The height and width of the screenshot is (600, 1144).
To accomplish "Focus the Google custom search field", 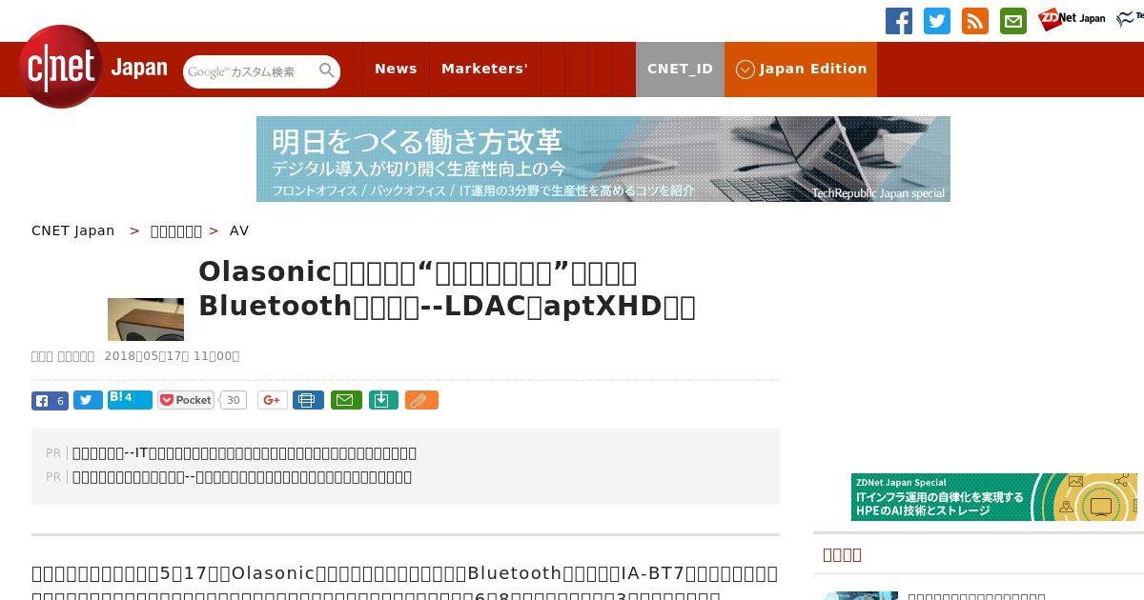I will pyautogui.click(x=250, y=71).
